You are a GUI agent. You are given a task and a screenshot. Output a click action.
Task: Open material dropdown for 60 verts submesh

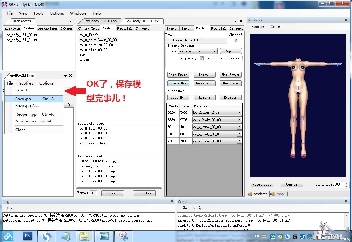[239, 127]
